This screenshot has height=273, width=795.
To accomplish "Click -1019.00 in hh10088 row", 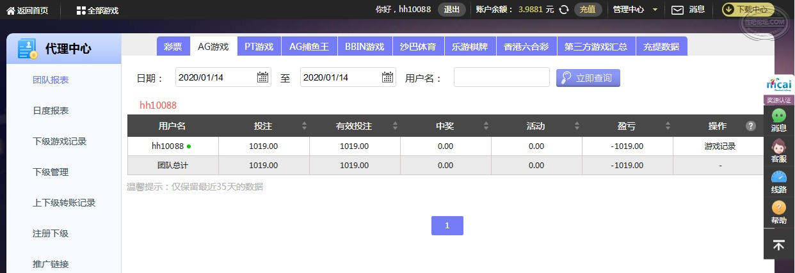I will [627, 146].
